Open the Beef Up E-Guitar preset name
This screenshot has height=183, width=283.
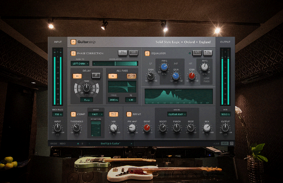[x=110, y=144]
